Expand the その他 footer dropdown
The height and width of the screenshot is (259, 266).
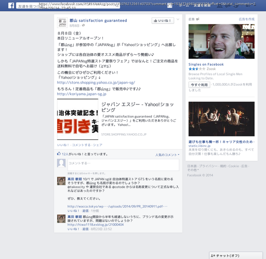[193, 170]
